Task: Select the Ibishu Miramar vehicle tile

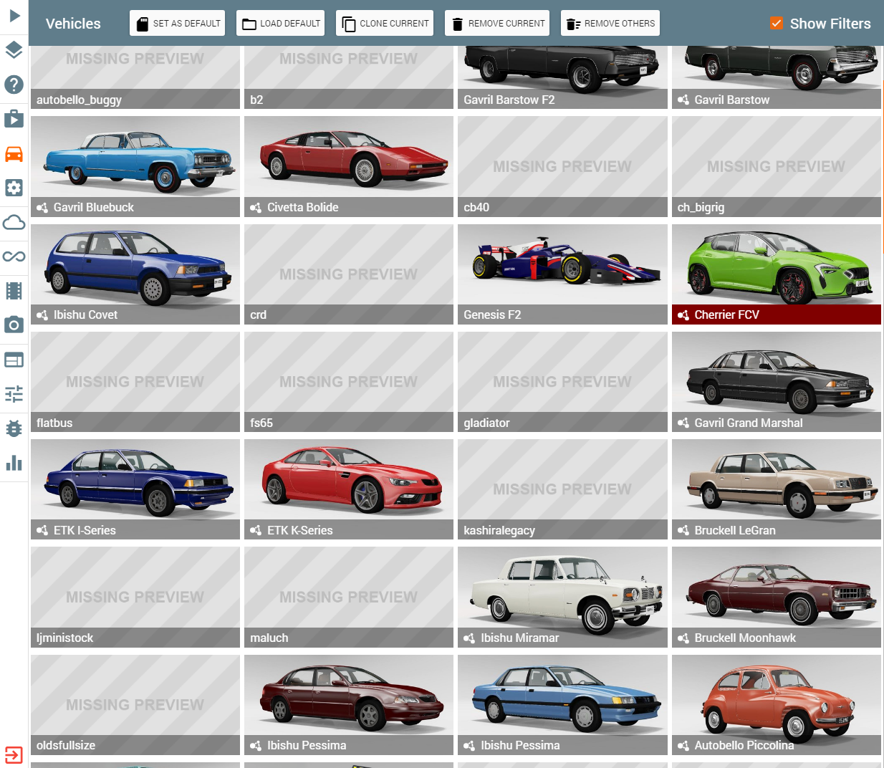Action: (562, 597)
